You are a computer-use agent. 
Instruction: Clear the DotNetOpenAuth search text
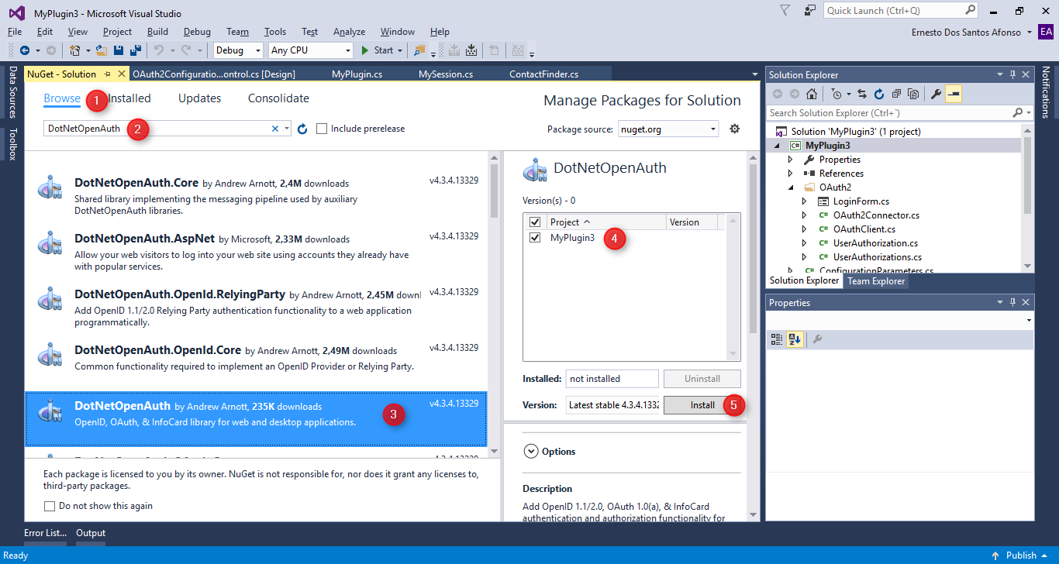tap(274, 129)
